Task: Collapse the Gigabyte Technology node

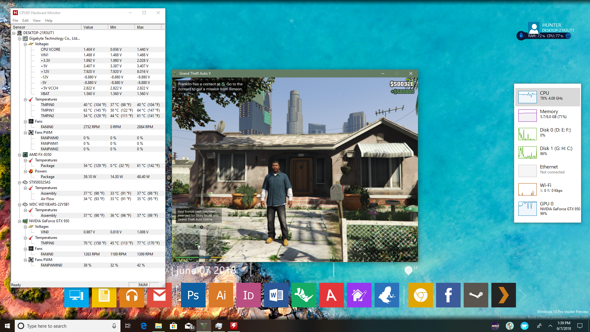Action: point(20,39)
